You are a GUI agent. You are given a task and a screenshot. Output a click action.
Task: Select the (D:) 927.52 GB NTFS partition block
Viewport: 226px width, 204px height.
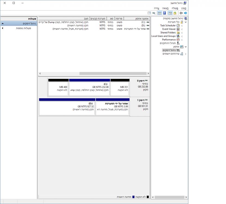67,107
